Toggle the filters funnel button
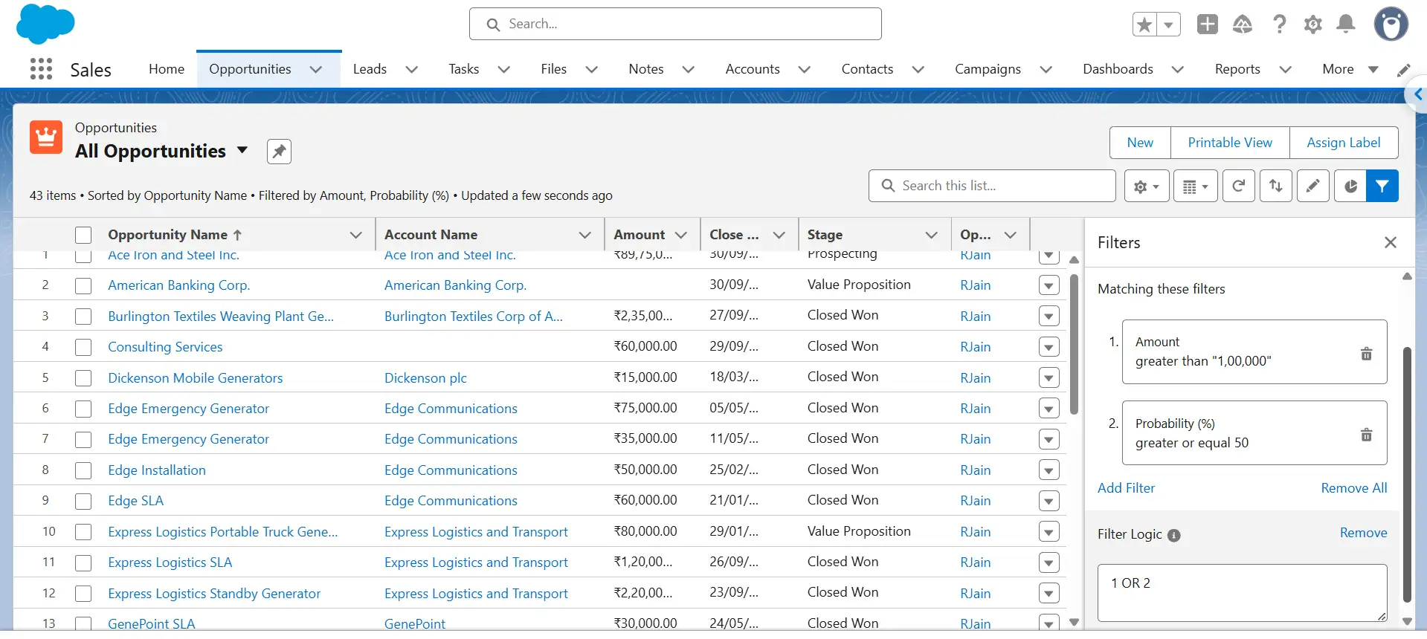This screenshot has width=1427, height=639. pyautogui.click(x=1382, y=186)
